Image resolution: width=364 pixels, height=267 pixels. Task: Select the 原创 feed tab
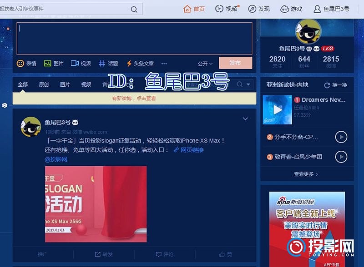[x=44, y=84]
